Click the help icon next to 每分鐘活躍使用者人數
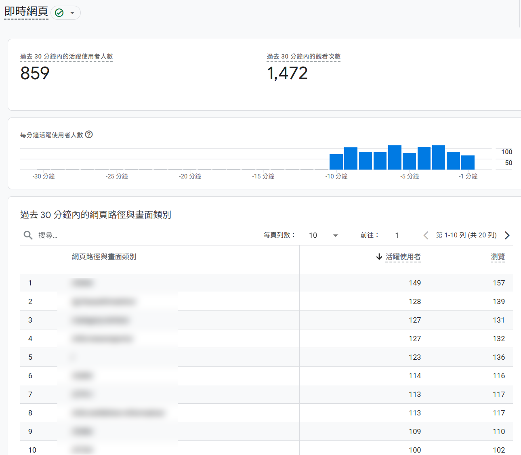The image size is (521, 455). 89,134
